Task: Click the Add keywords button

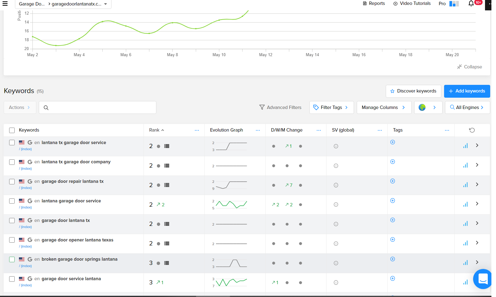Action: [467, 91]
